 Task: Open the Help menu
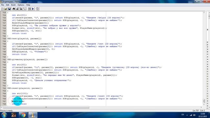pos(28,5)
